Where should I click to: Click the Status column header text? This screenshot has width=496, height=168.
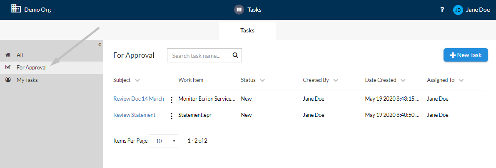[248, 80]
